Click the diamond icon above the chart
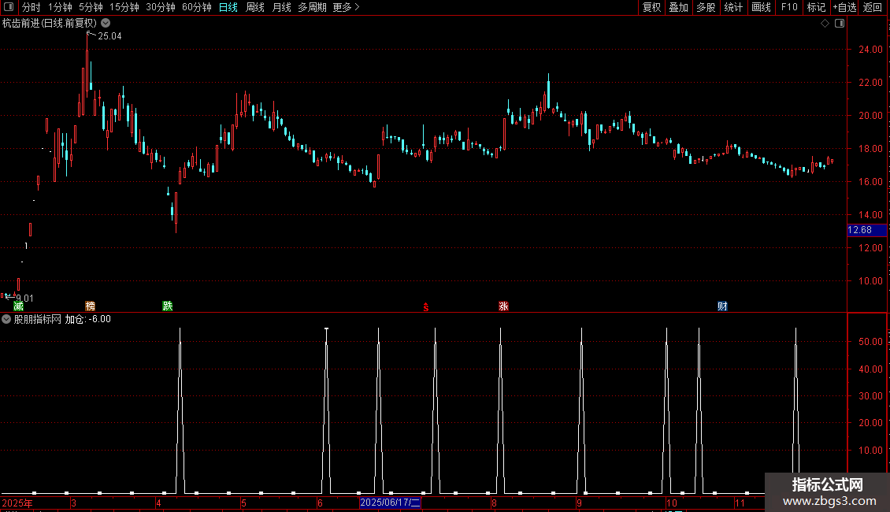Viewport: 890px width, 512px height. [x=825, y=24]
